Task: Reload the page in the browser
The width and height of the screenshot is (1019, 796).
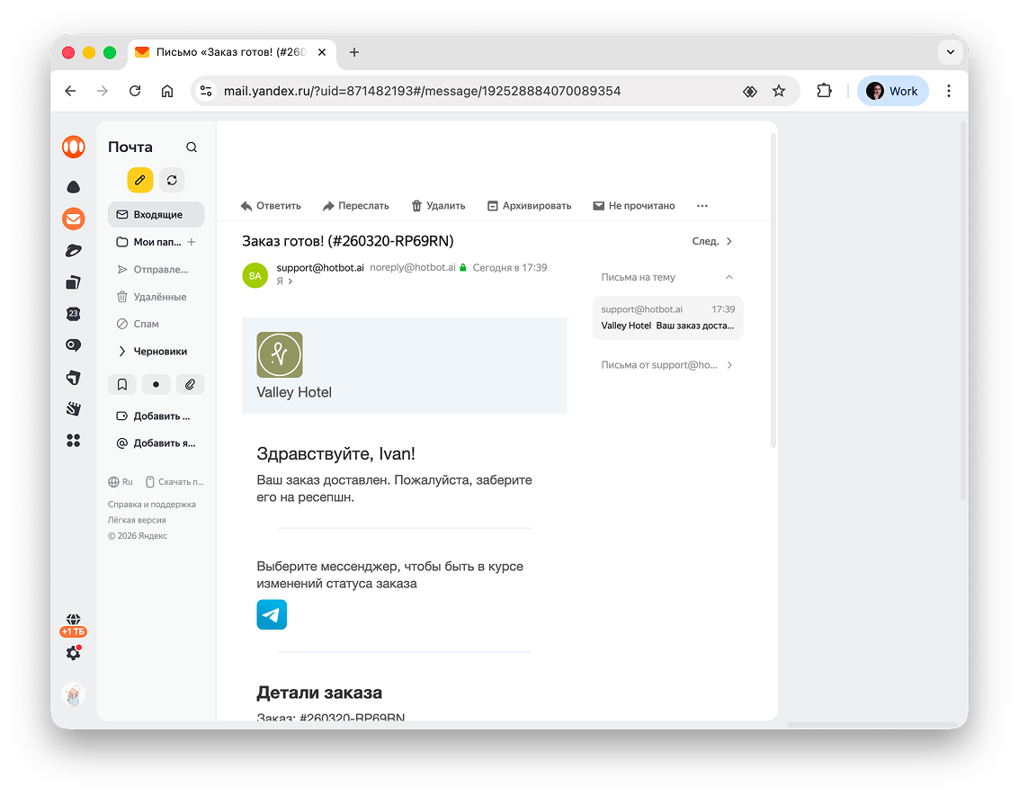Action: (135, 91)
